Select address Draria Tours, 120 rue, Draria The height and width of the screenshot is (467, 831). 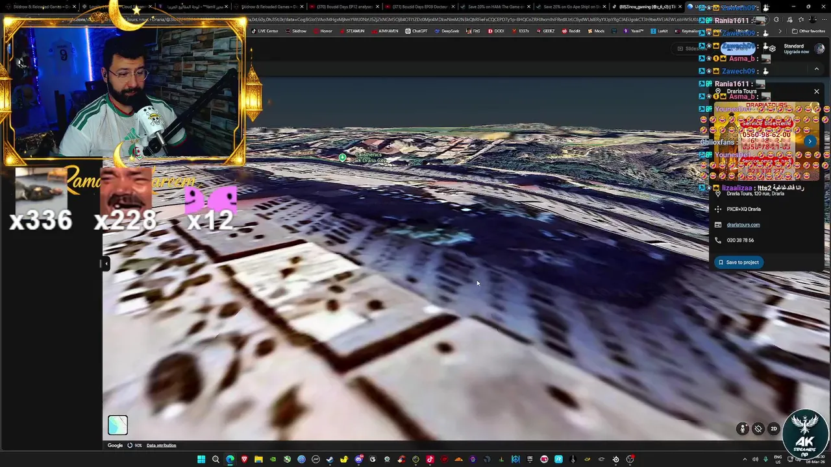click(756, 193)
